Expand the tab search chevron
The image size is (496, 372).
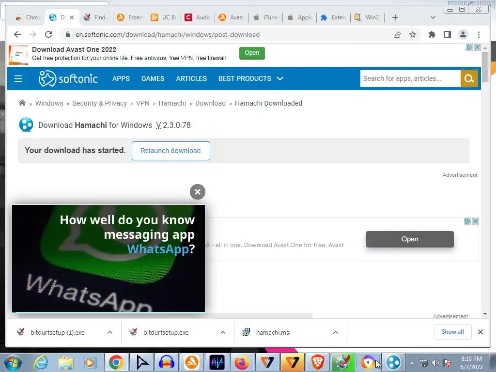click(433, 17)
